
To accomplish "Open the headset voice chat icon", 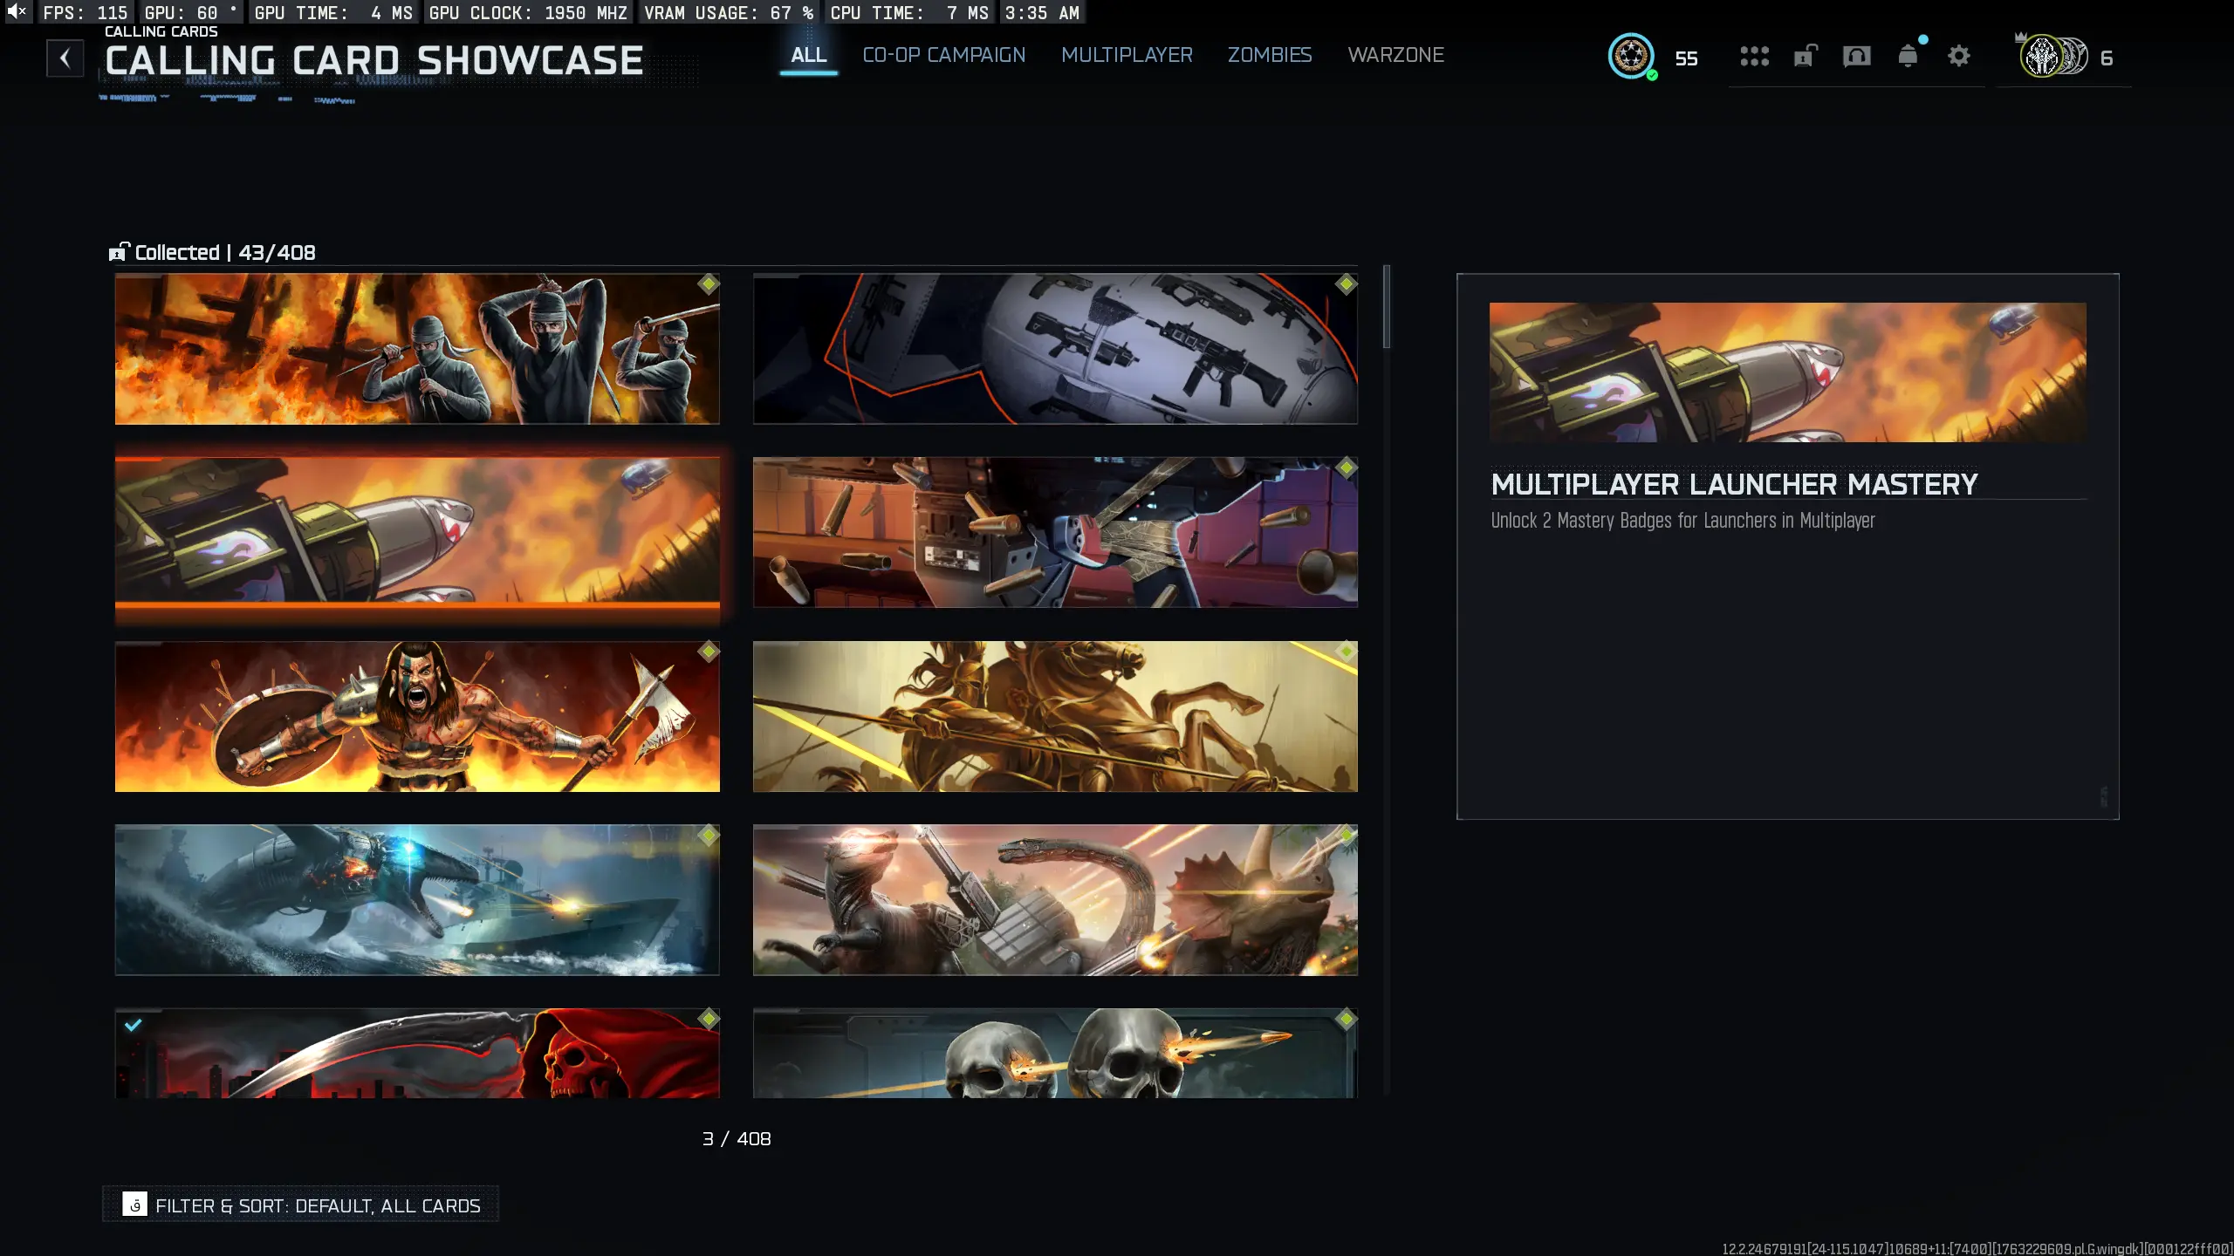I will 1856,57.
